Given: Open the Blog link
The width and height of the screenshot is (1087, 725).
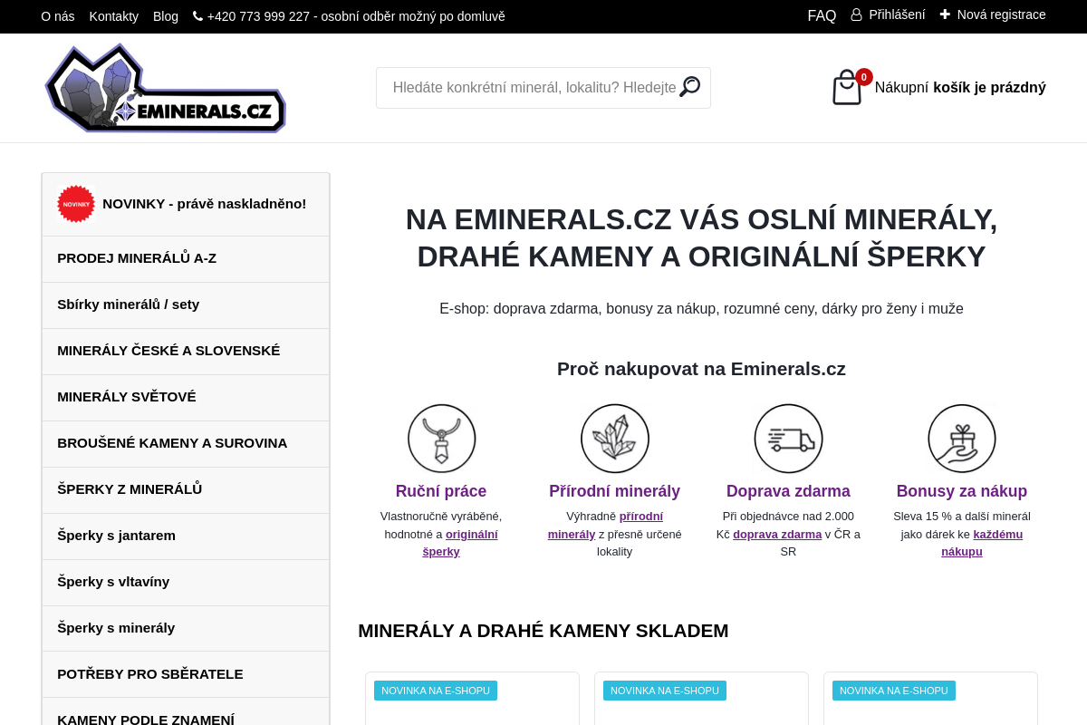Looking at the screenshot, I should (166, 16).
